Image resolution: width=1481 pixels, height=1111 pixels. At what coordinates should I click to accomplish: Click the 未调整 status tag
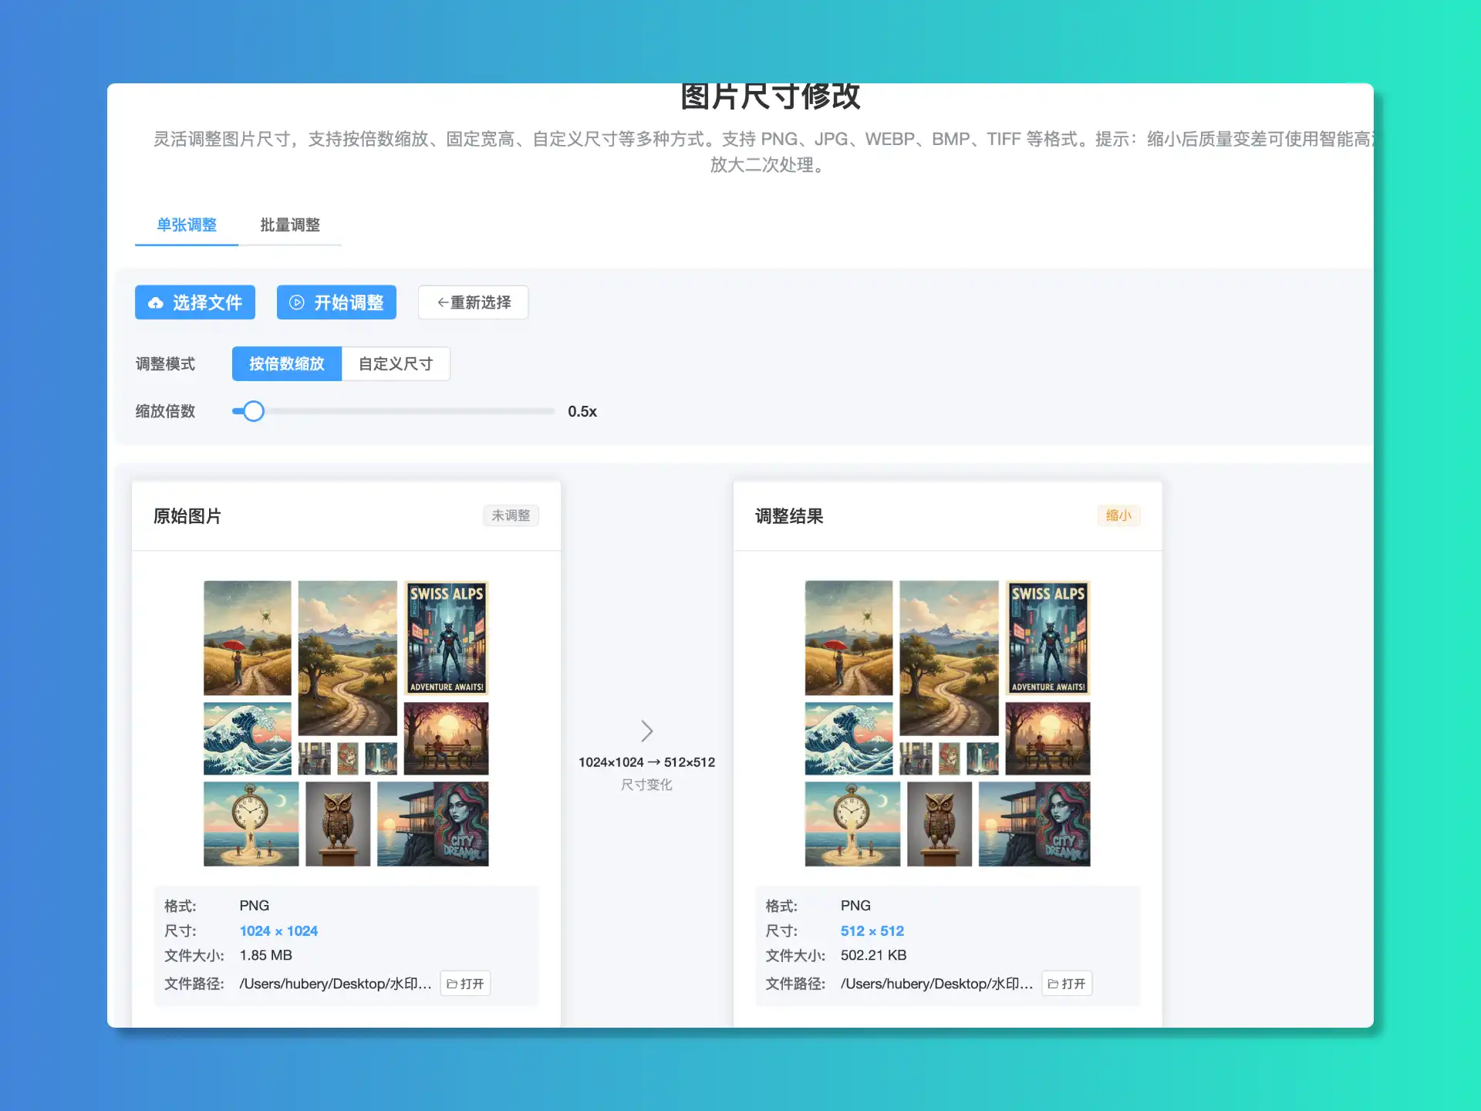[511, 515]
